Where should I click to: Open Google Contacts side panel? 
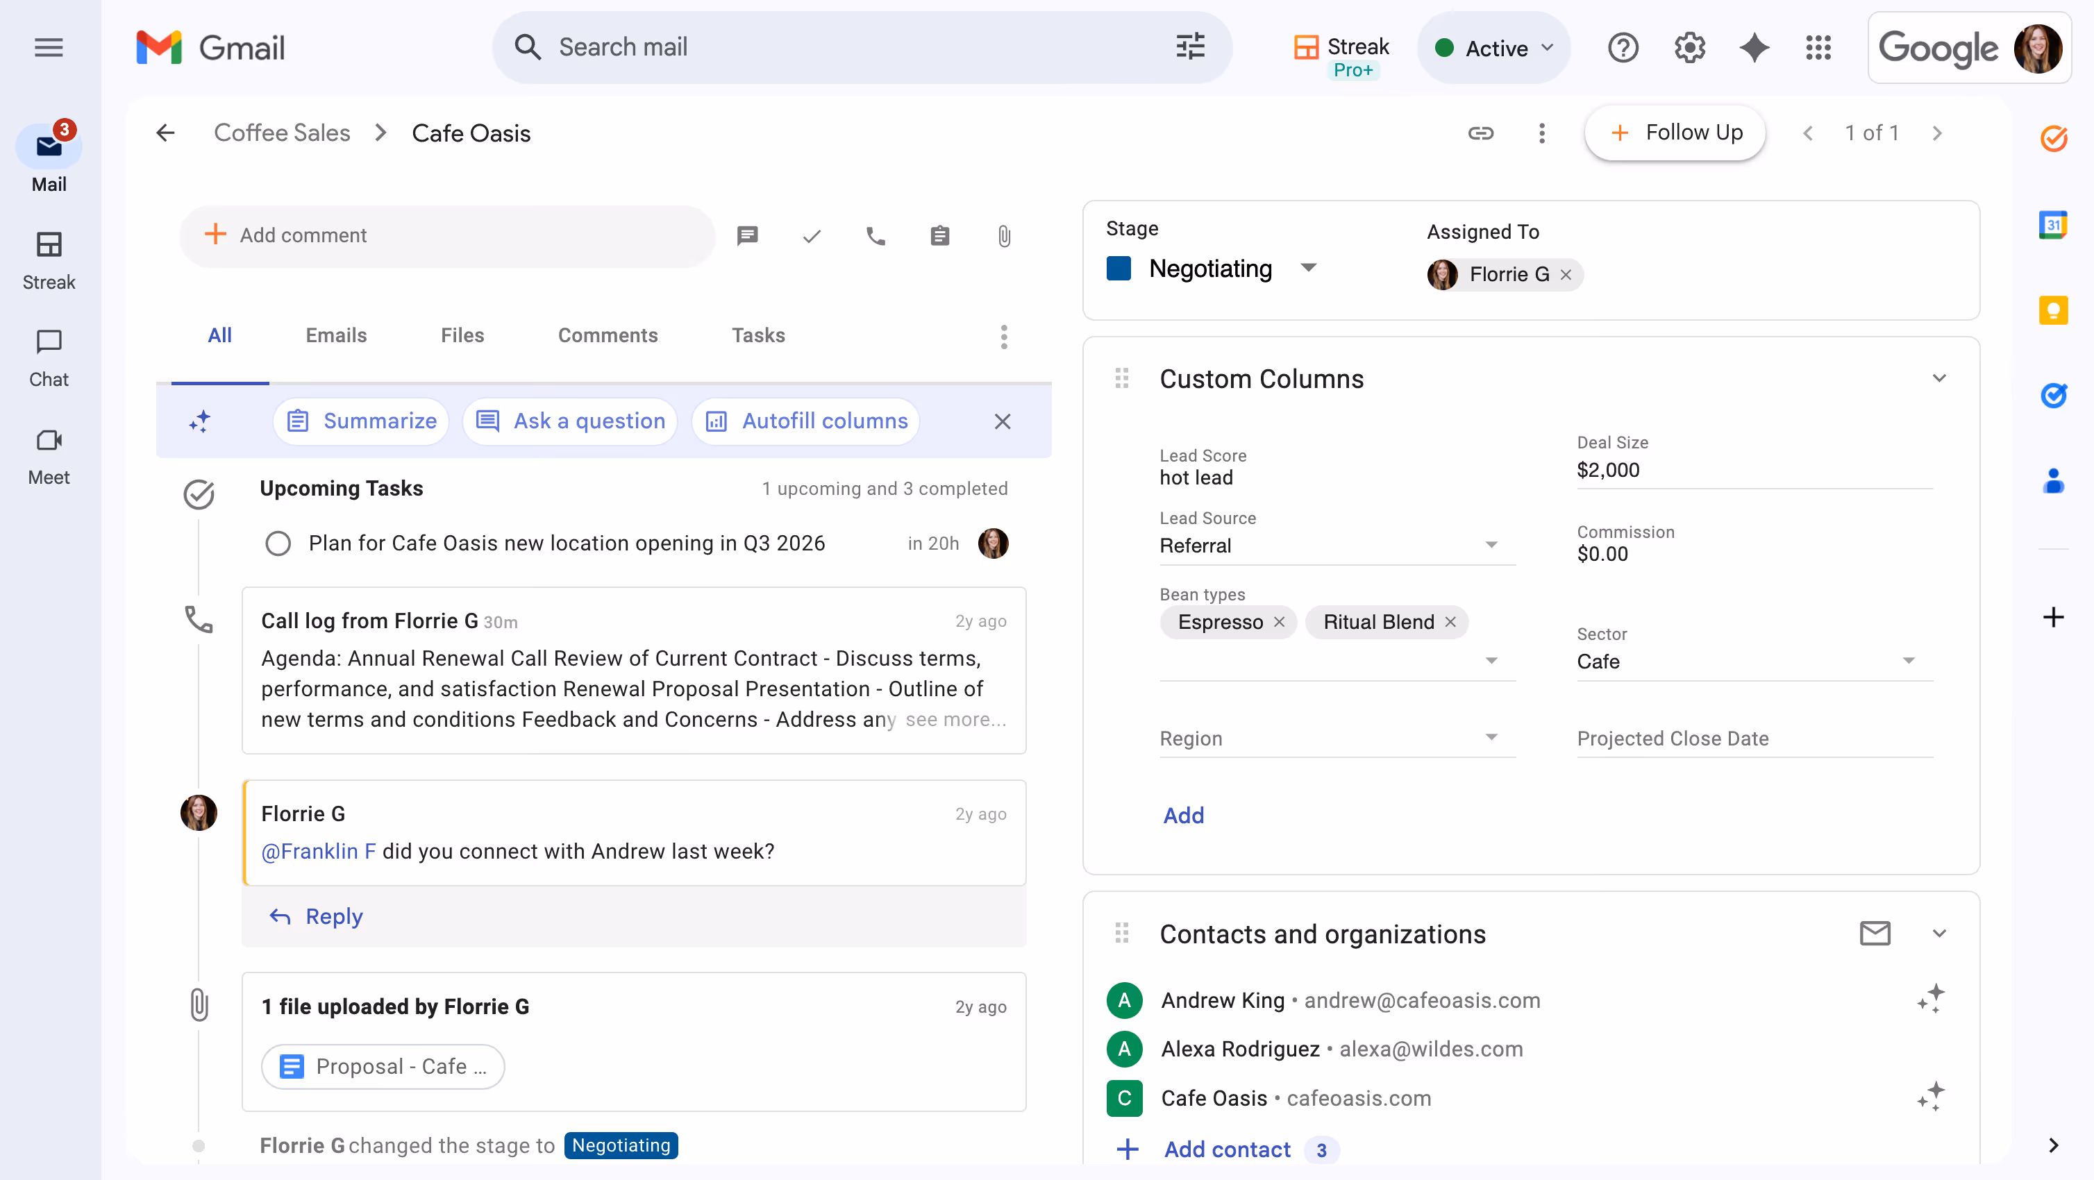[2053, 480]
